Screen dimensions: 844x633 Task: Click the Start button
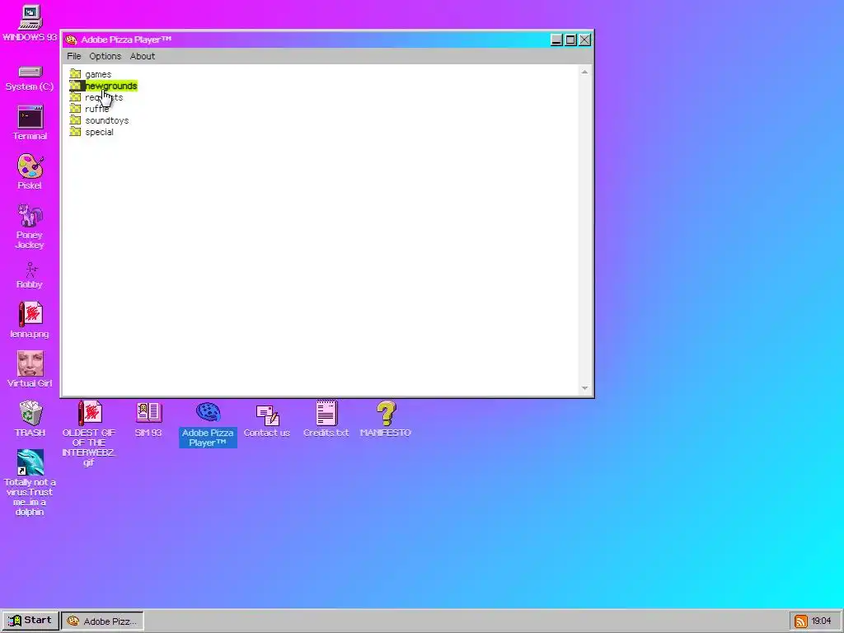tap(30, 621)
